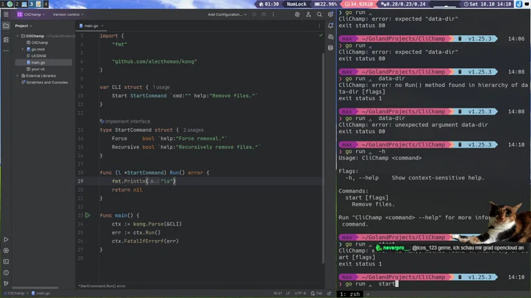Open more run actions menu
Image resolution: width=531 pixels, height=298 pixels.
273,14
